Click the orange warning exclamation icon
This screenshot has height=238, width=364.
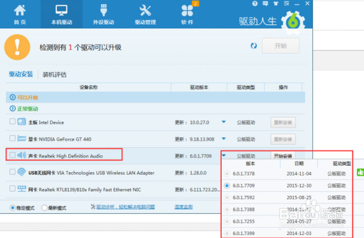coord(17,47)
